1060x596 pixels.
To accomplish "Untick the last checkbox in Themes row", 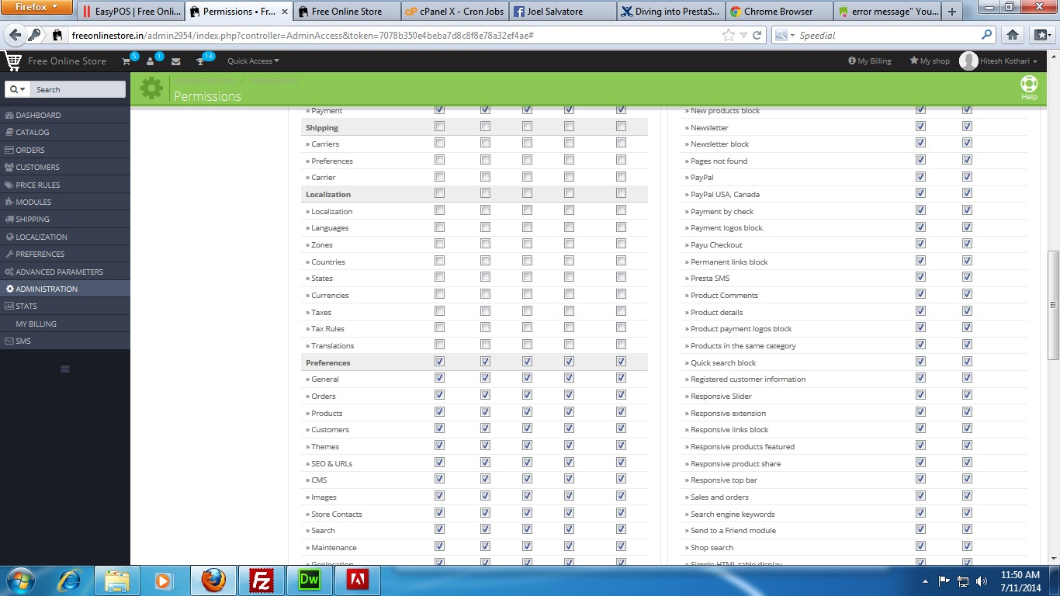I will 621,445.
